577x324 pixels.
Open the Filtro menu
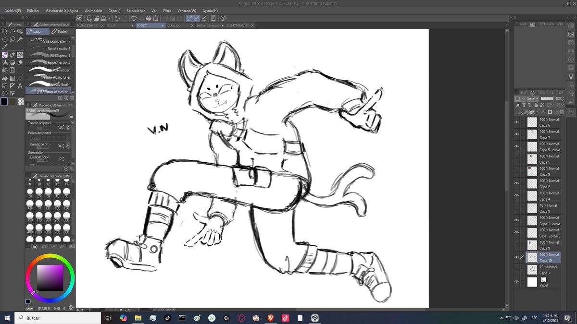(167, 10)
